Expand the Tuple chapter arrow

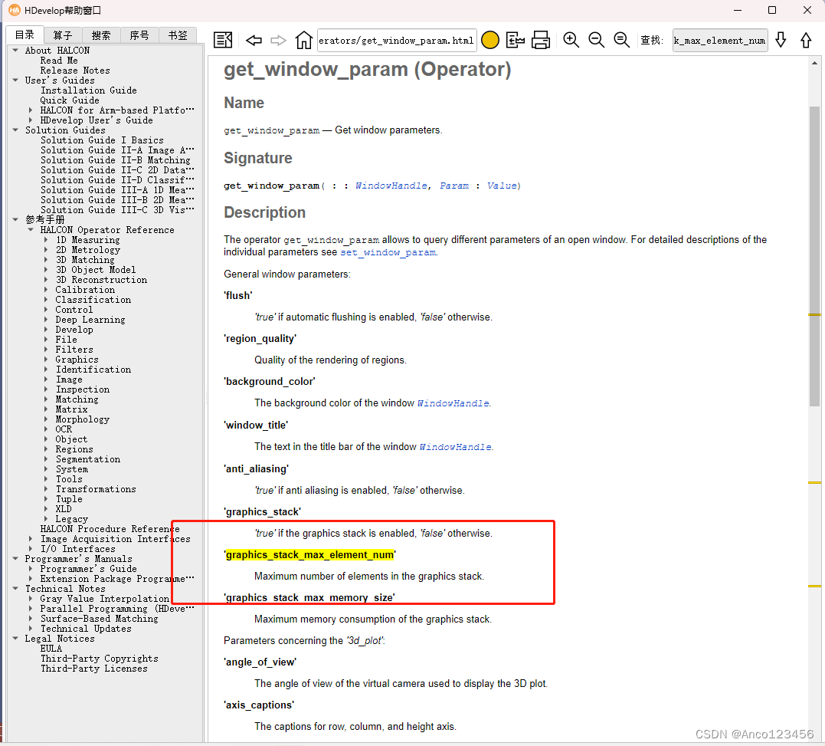click(46, 499)
